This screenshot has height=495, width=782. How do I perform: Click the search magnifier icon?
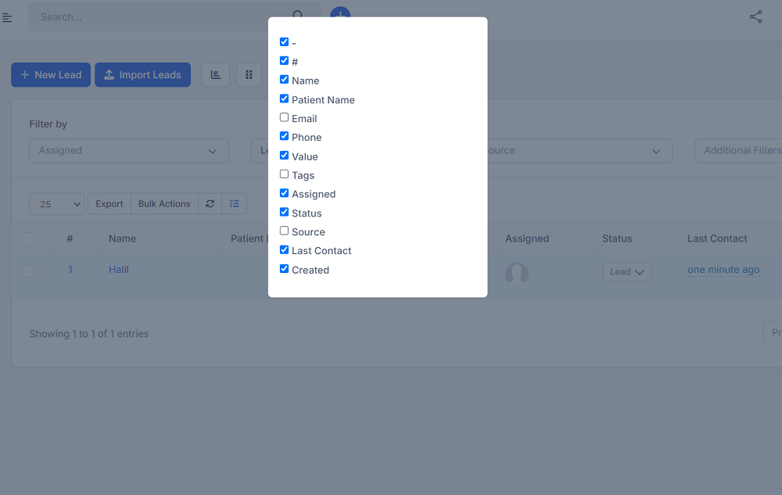300,16
